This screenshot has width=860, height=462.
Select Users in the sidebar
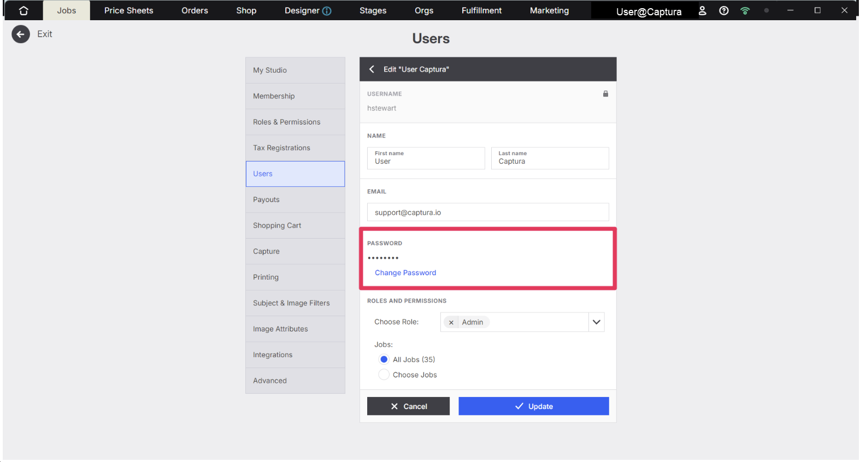295,174
